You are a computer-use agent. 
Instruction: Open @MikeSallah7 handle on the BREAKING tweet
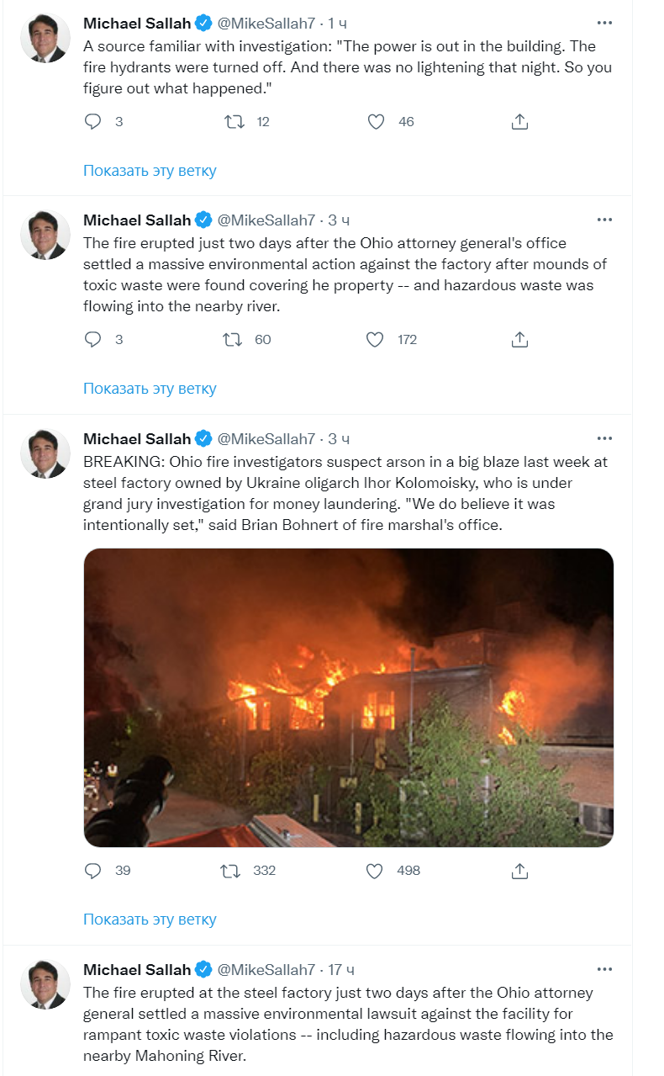pos(266,439)
